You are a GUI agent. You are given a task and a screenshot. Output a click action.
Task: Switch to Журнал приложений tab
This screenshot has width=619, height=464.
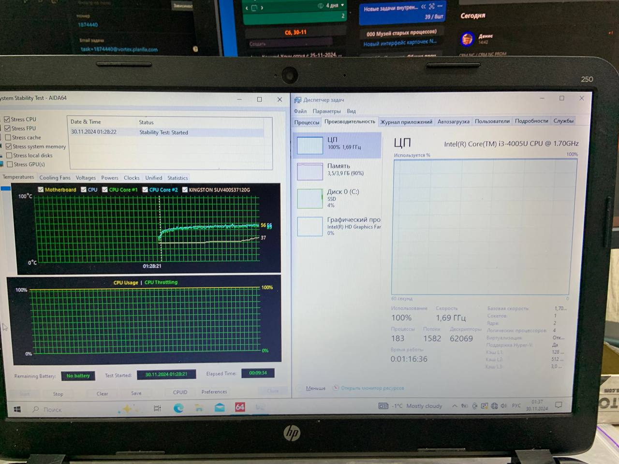[406, 122]
